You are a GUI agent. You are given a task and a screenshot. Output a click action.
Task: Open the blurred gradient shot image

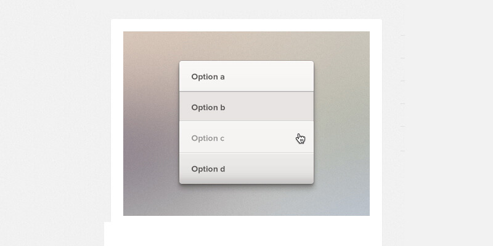pos(246,124)
